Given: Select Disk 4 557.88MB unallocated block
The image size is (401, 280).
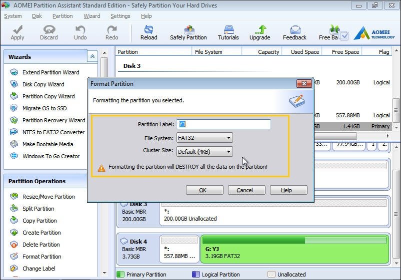Looking at the screenshot, I should click(179, 249).
